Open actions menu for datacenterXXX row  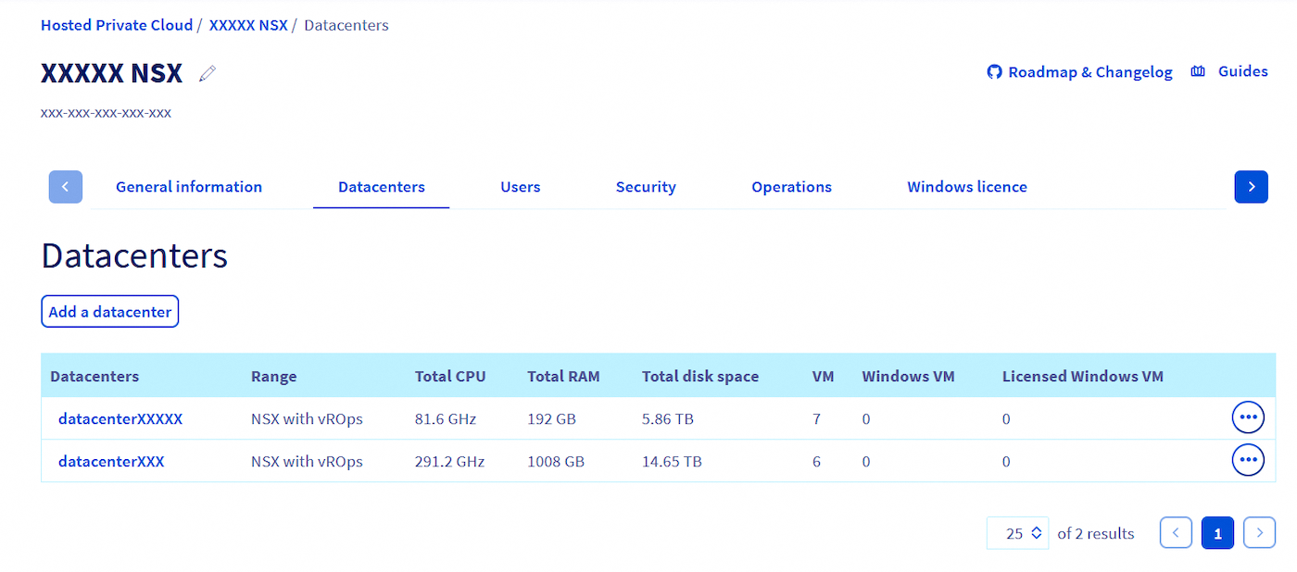pyautogui.click(x=1248, y=460)
